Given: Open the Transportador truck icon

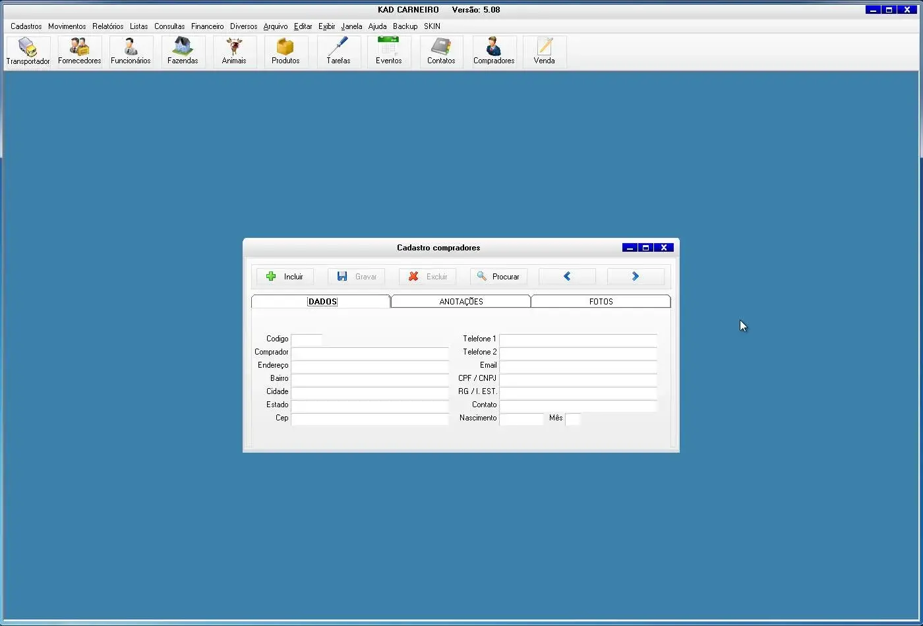Looking at the screenshot, I should coord(28,51).
